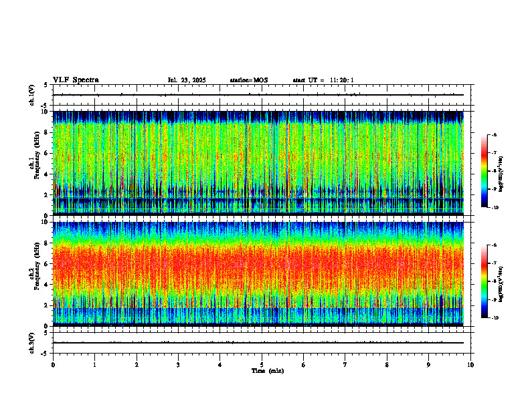Click the Time (min) axis label
The image size is (530, 409).
point(268,371)
